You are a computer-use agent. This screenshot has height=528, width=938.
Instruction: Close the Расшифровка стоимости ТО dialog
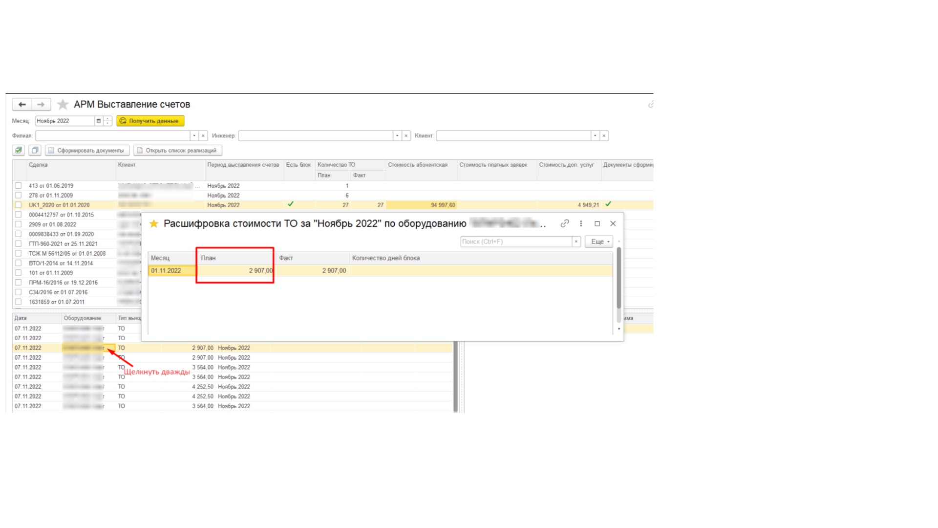(x=613, y=223)
